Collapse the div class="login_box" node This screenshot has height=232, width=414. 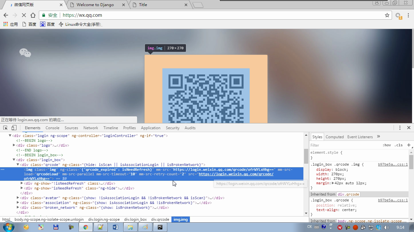coord(14,160)
